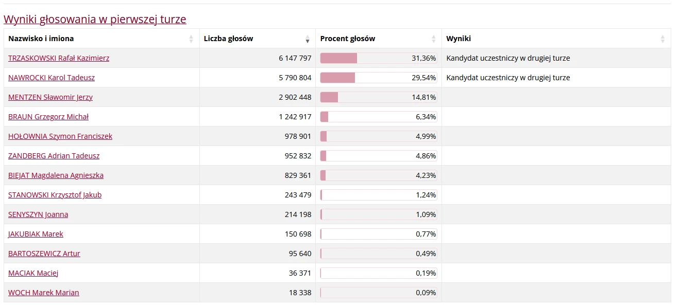
Task: Click the 31,36% vote percentage bar
Action: (378, 58)
